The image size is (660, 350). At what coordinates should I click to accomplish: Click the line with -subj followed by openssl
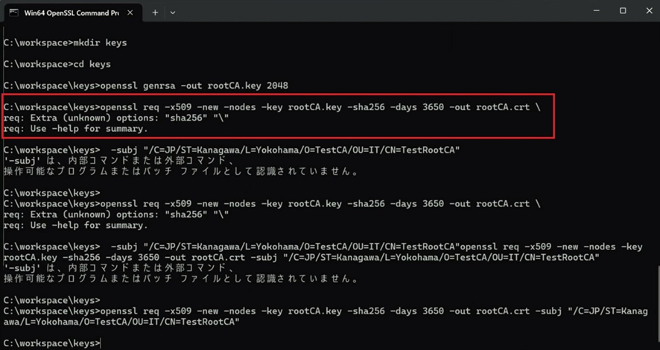320,246
